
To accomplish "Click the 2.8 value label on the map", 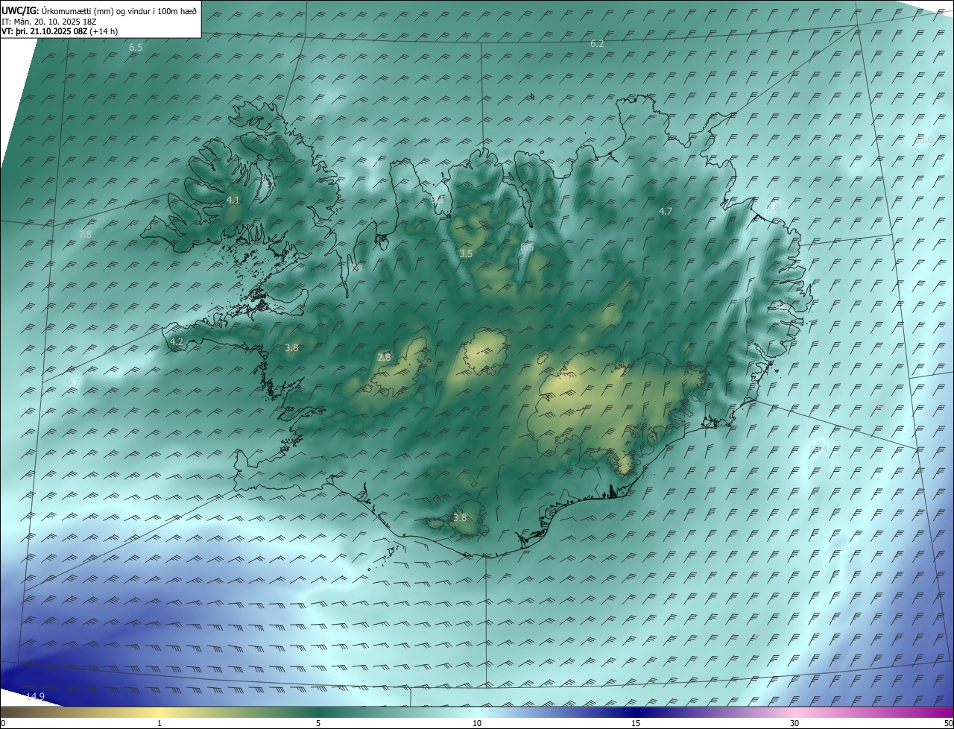I will click(x=384, y=358).
